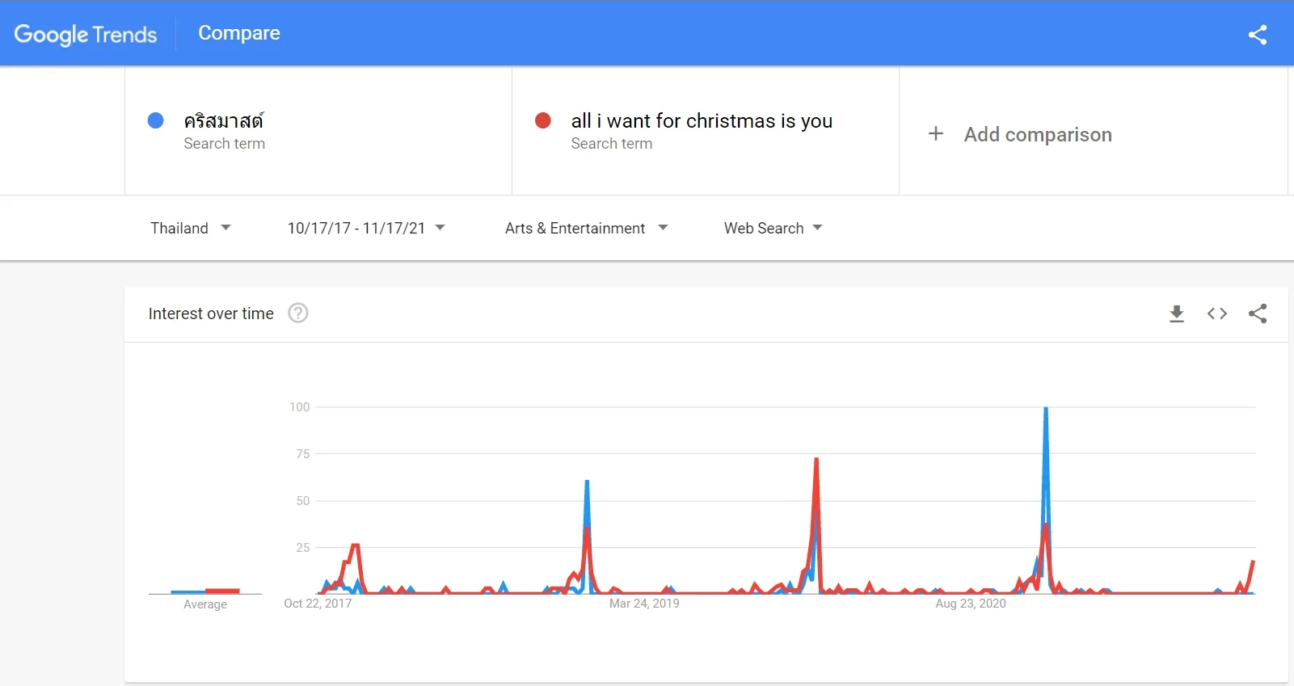Click the Oct 22, 2017 axis label
This screenshot has height=686, width=1294.
click(318, 604)
